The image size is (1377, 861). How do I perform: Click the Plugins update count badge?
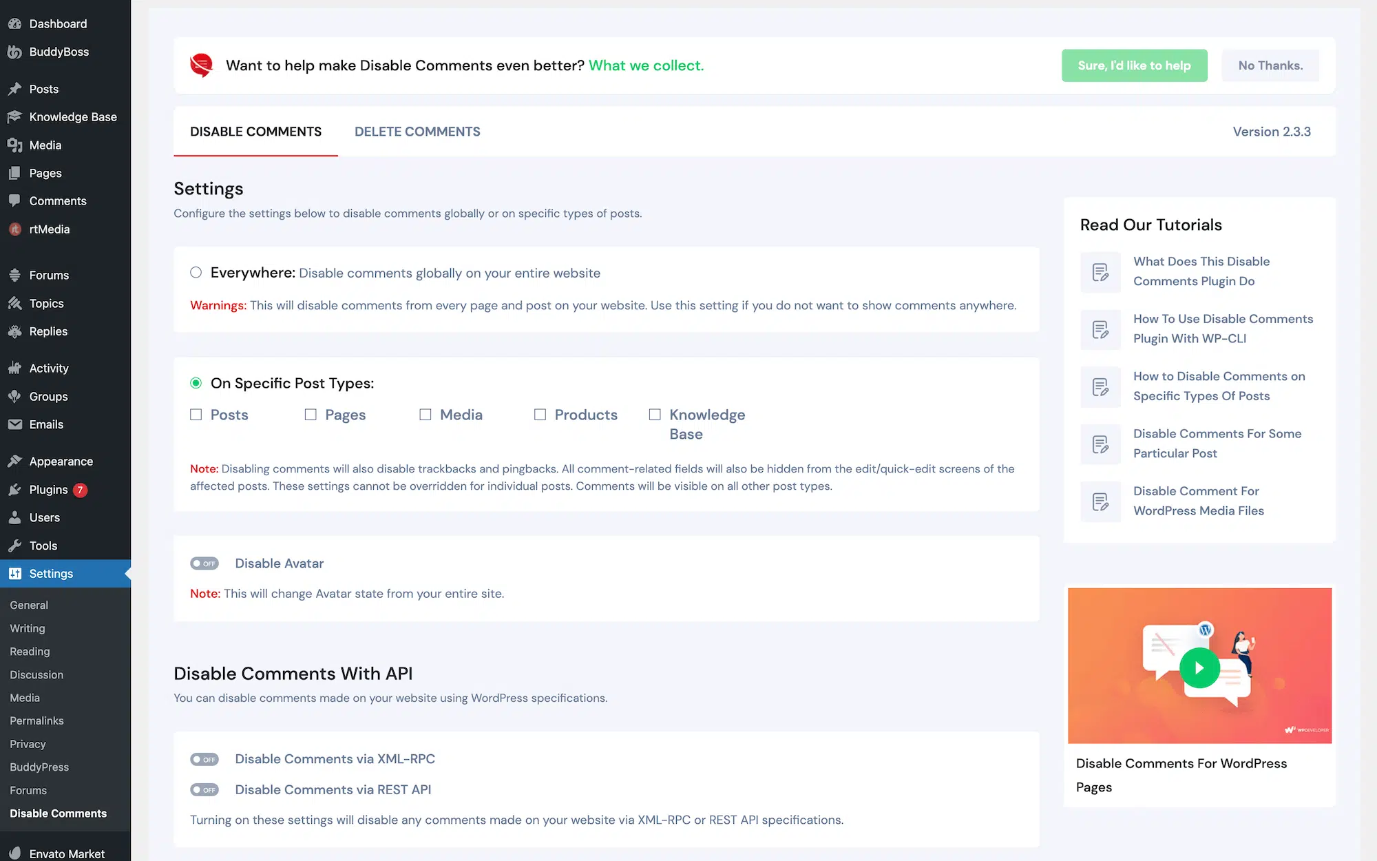80,490
